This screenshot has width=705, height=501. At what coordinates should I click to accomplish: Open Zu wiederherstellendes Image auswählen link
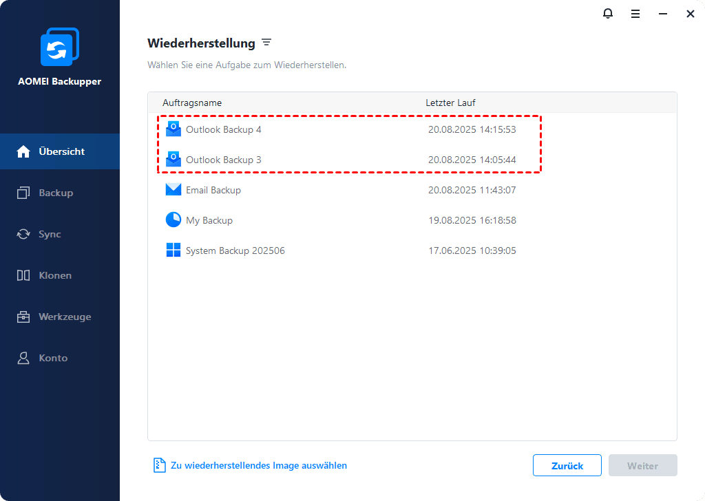pos(259,465)
